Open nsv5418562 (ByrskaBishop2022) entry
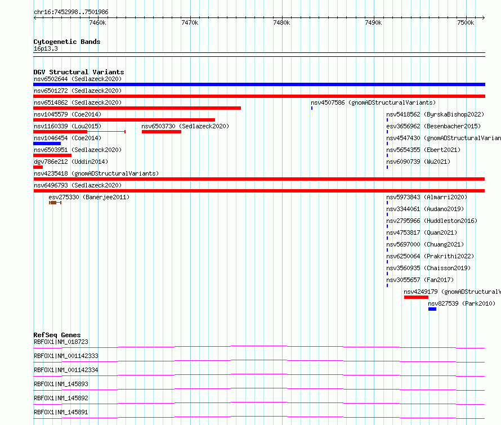 (435, 114)
